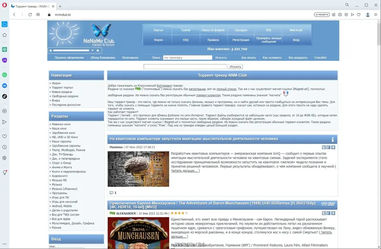Go back to the previous page
This screenshot has width=381, height=249.
tap(14, 15)
